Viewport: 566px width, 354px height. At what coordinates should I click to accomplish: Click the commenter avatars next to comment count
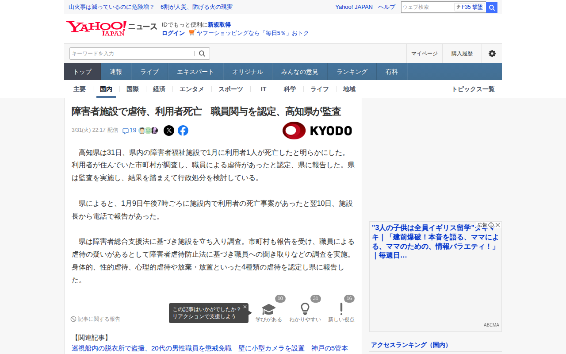click(148, 131)
